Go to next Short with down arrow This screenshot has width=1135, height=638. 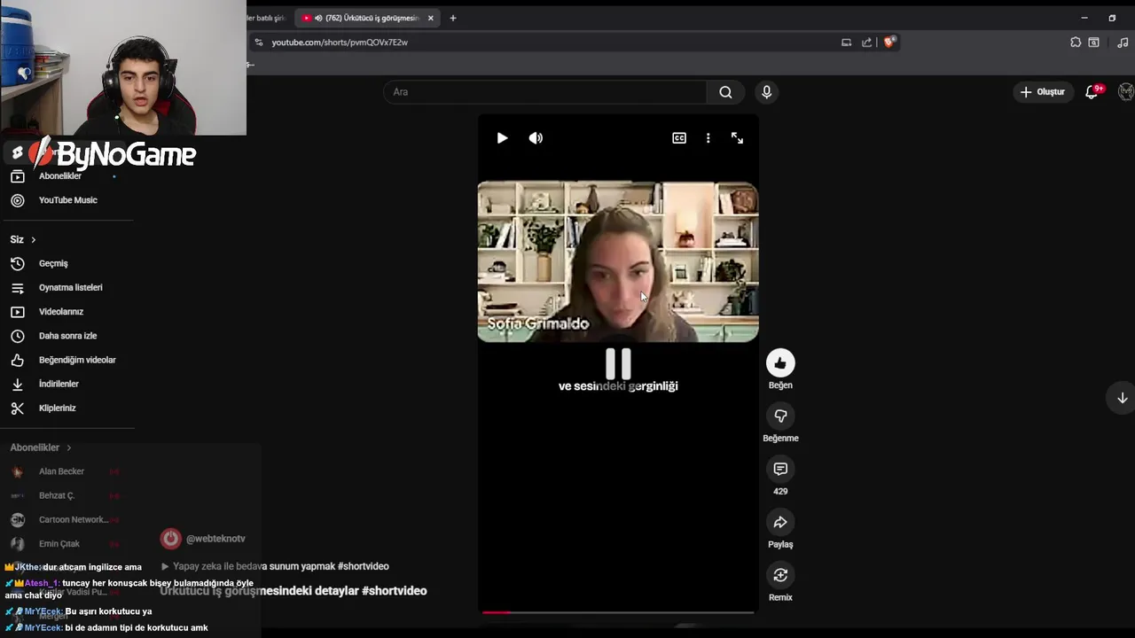(x=1122, y=398)
